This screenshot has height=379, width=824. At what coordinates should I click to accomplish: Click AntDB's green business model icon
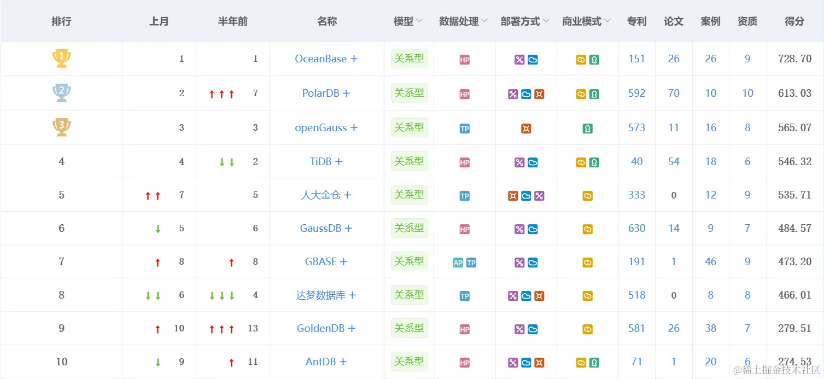tap(594, 363)
